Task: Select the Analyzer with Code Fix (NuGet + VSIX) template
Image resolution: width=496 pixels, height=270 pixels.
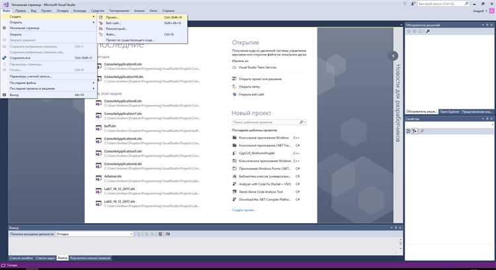Action: click(265, 184)
